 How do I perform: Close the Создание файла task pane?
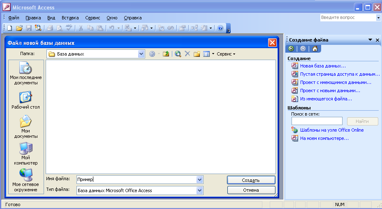click(x=377, y=40)
